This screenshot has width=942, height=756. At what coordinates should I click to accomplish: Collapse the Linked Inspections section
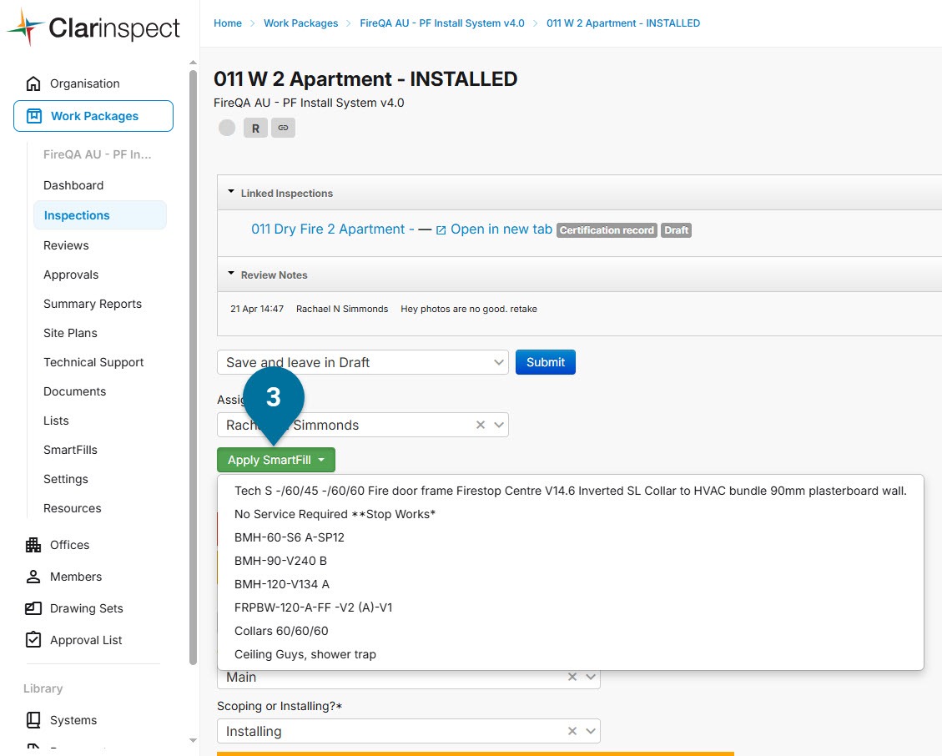[x=231, y=192]
